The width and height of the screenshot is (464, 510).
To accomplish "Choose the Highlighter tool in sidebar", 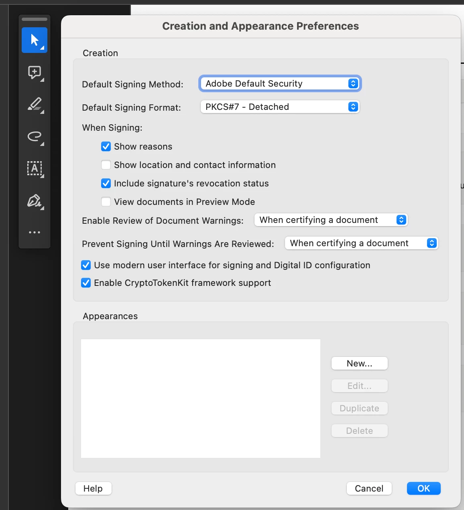I will 35,104.
